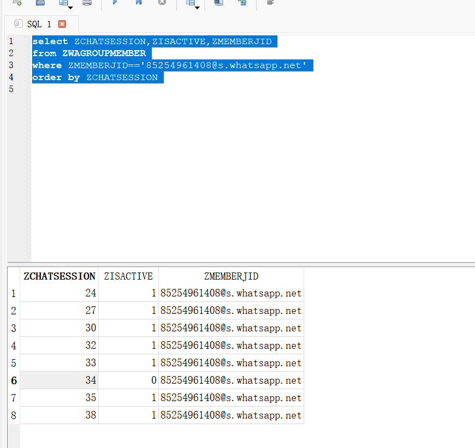Click editor line 1 starting with 'select'
This screenshot has height=448, width=475.
pyautogui.click(x=155, y=41)
